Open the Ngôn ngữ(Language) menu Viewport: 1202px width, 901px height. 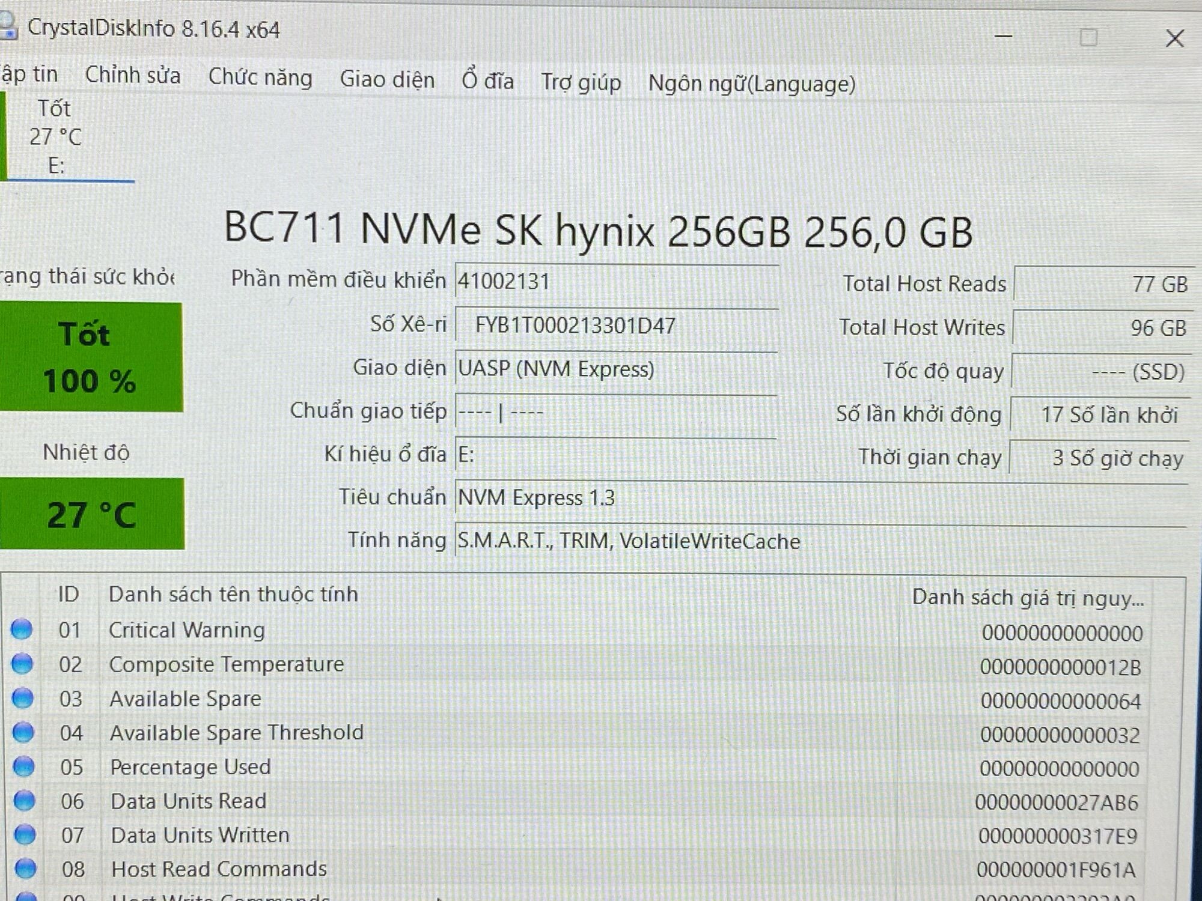[x=752, y=84]
